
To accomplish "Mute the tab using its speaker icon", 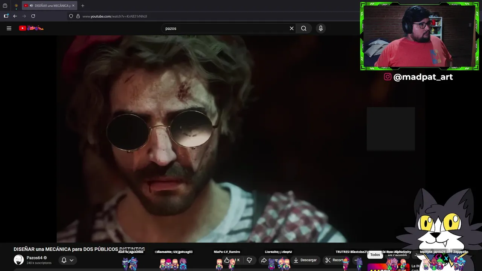I will coord(31,6).
